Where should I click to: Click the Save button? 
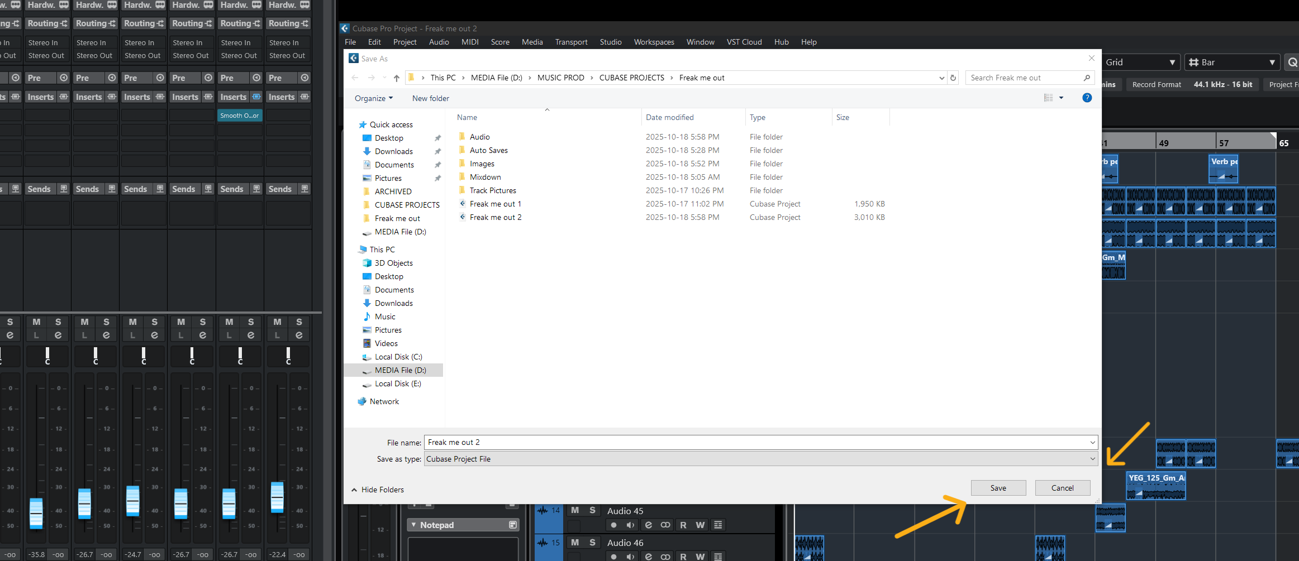click(998, 488)
